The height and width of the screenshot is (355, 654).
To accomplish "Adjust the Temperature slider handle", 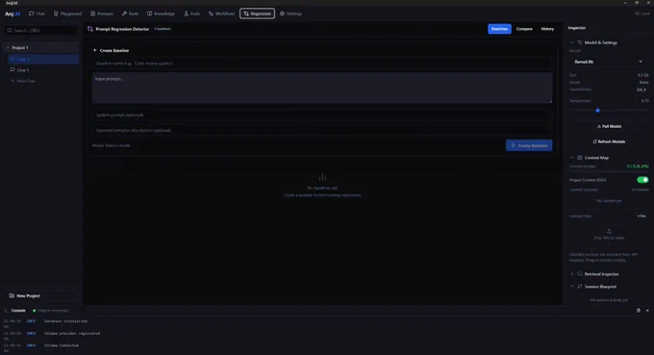I will coord(597,111).
